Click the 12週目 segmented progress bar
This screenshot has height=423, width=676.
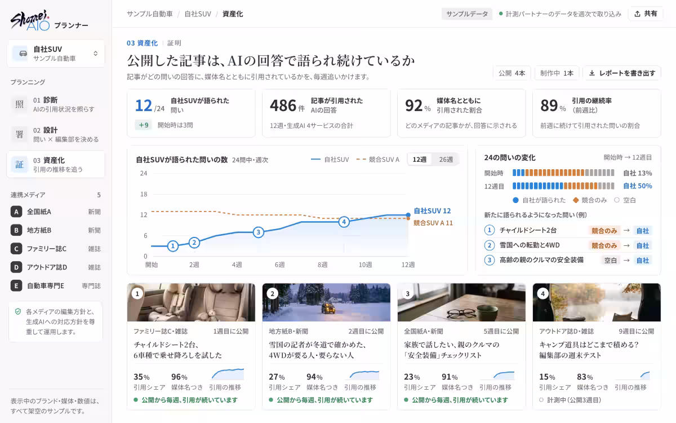point(563,186)
